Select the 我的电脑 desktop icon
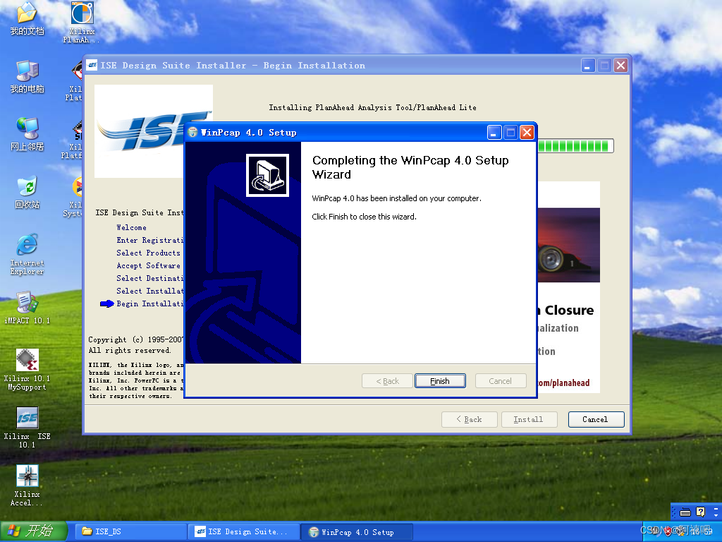The height and width of the screenshot is (542, 722). click(27, 76)
